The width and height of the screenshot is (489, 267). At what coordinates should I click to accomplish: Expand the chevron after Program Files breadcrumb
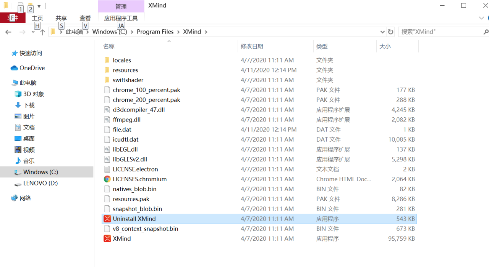point(178,32)
